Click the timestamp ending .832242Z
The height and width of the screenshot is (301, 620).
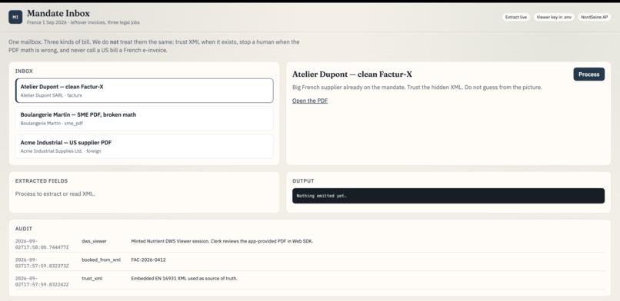pyautogui.click(x=42, y=282)
